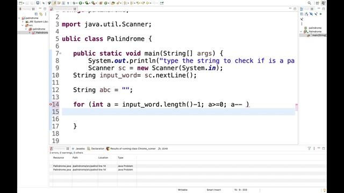Open the New file dropdown arrow
The height and width of the screenshot is (193, 344).
(x=24, y=3)
